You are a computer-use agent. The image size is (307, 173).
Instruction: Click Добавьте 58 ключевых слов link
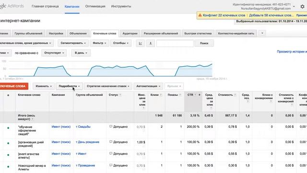tap(271, 15)
